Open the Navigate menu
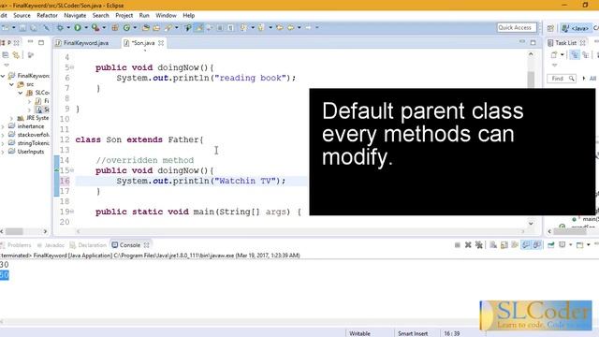 pyautogui.click(x=75, y=15)
